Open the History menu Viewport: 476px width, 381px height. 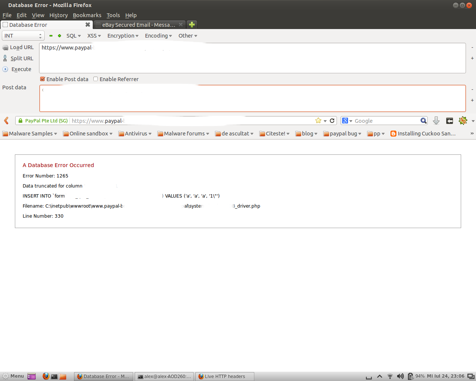pos(58,15)
